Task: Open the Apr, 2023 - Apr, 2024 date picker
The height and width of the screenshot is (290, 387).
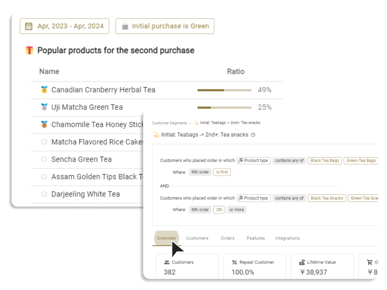Action: pyautogui.click(x=64, y=26)
